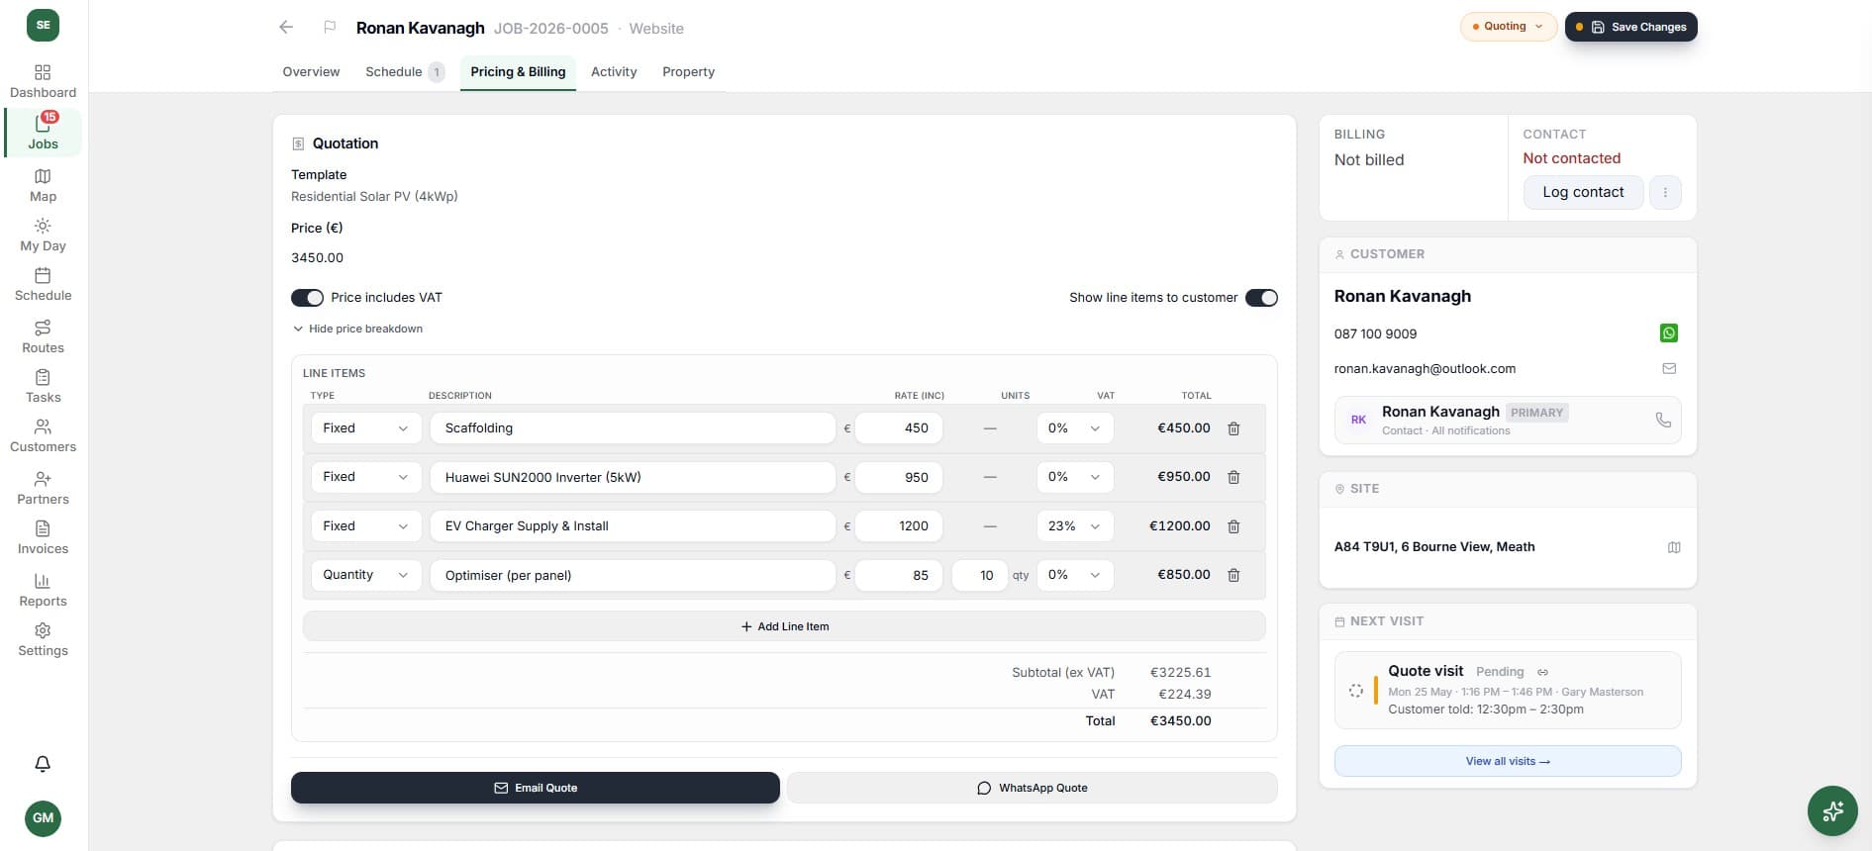Switch to the Schedule tab

(x=404, y=72)
